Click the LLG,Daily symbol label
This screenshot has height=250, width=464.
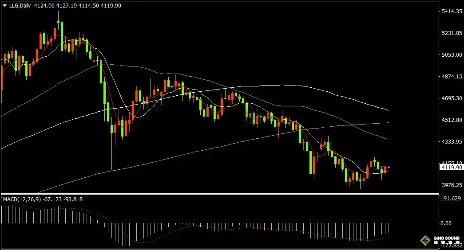click(20, 6)
